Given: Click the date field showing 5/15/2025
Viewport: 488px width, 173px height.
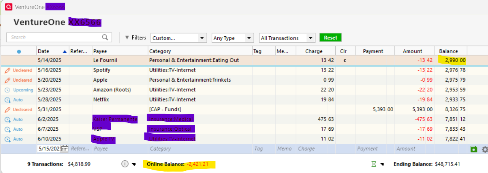Looking at the screenshot, I should coord(49,149).
